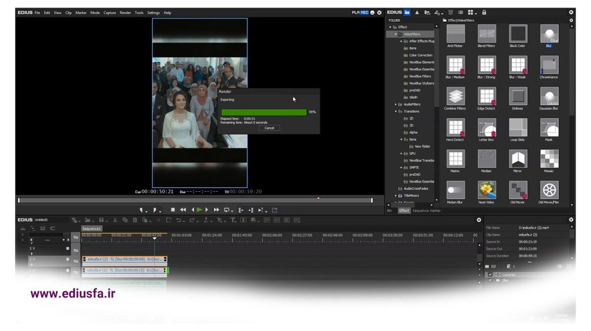Open the Render menu
The height and width of the screenshot is (331, 591).
click(x=125, y=13)
